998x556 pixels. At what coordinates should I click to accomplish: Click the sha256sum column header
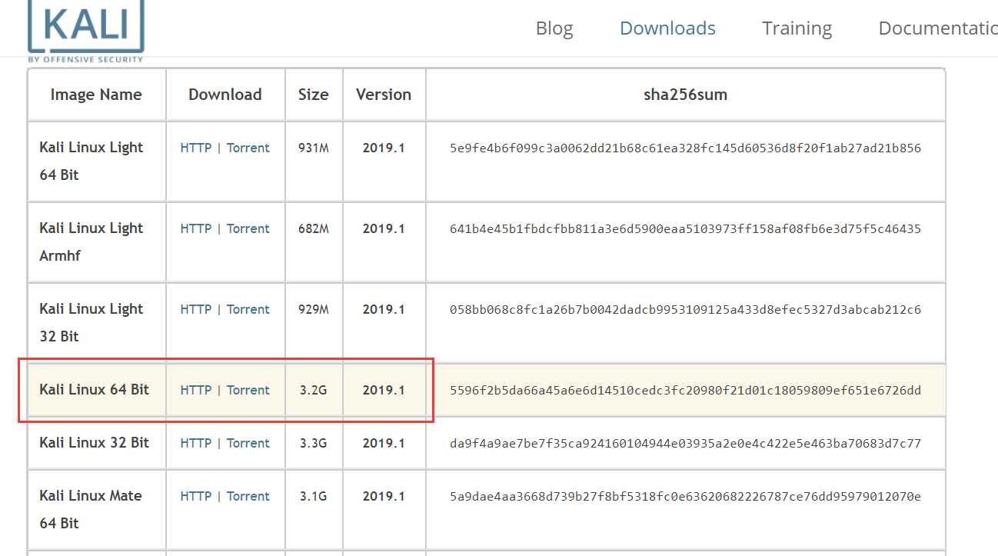tap(685, 95)
